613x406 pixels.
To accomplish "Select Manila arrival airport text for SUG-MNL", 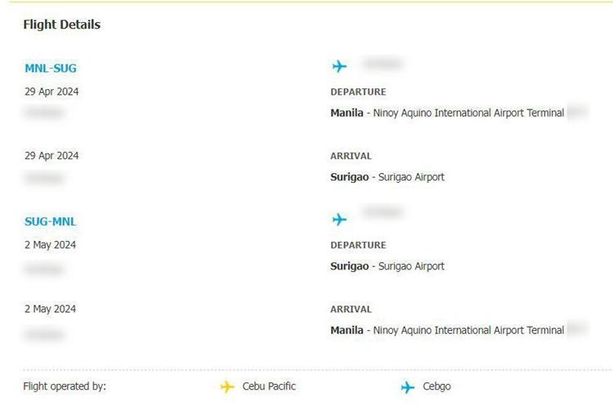I will pos(447,330).
